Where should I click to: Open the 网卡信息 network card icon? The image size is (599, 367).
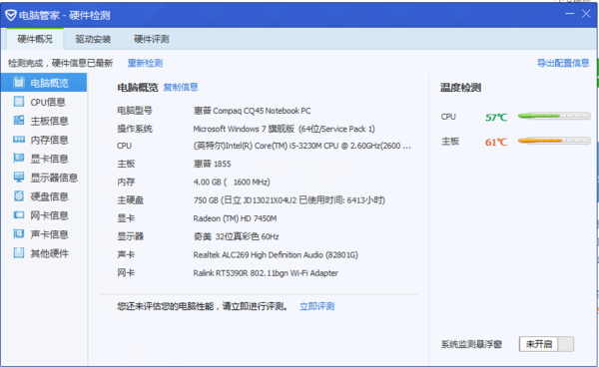point(19,215)
